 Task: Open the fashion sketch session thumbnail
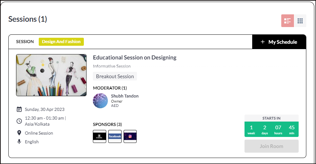pos(51,75)
